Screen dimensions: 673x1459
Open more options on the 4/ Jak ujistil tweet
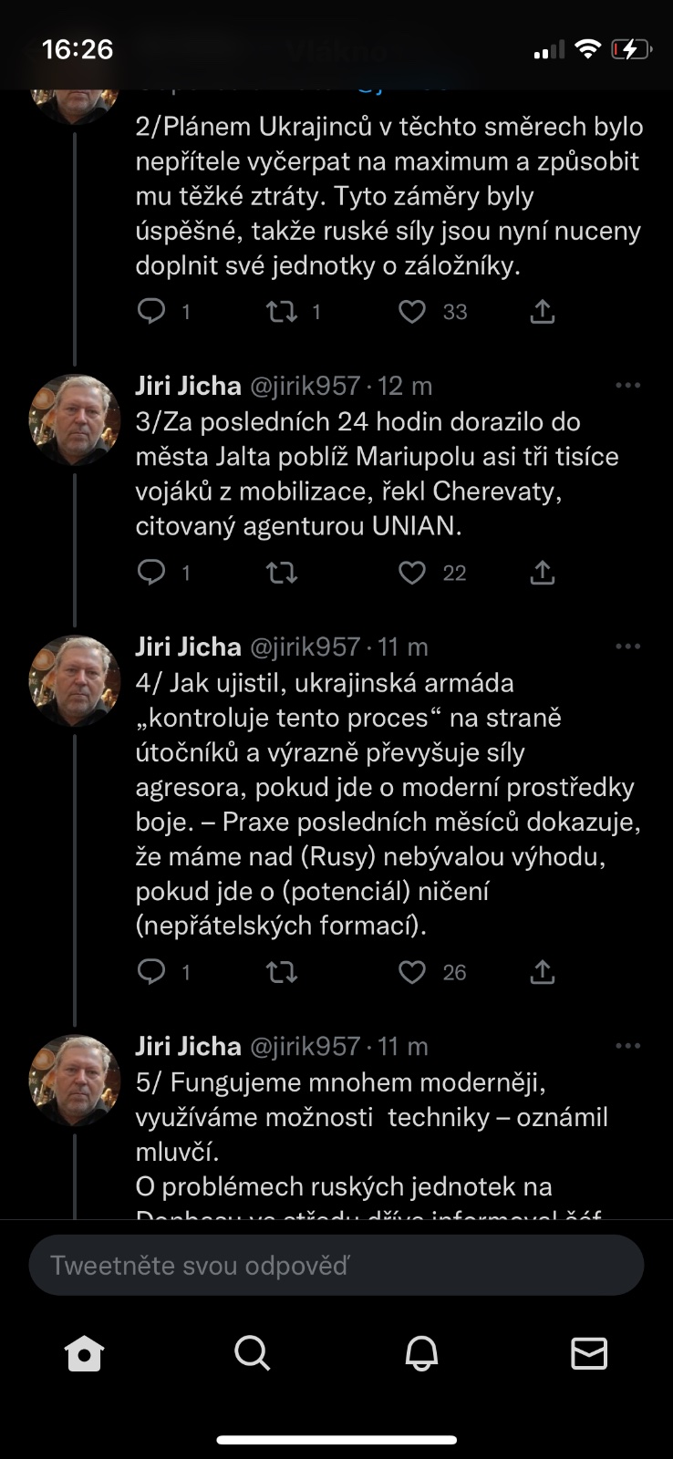click(x=627, y=647)
